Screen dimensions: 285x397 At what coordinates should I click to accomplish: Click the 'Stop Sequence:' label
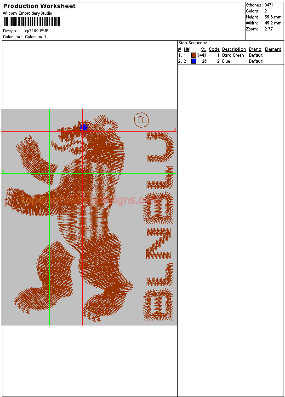pos(194,43)
